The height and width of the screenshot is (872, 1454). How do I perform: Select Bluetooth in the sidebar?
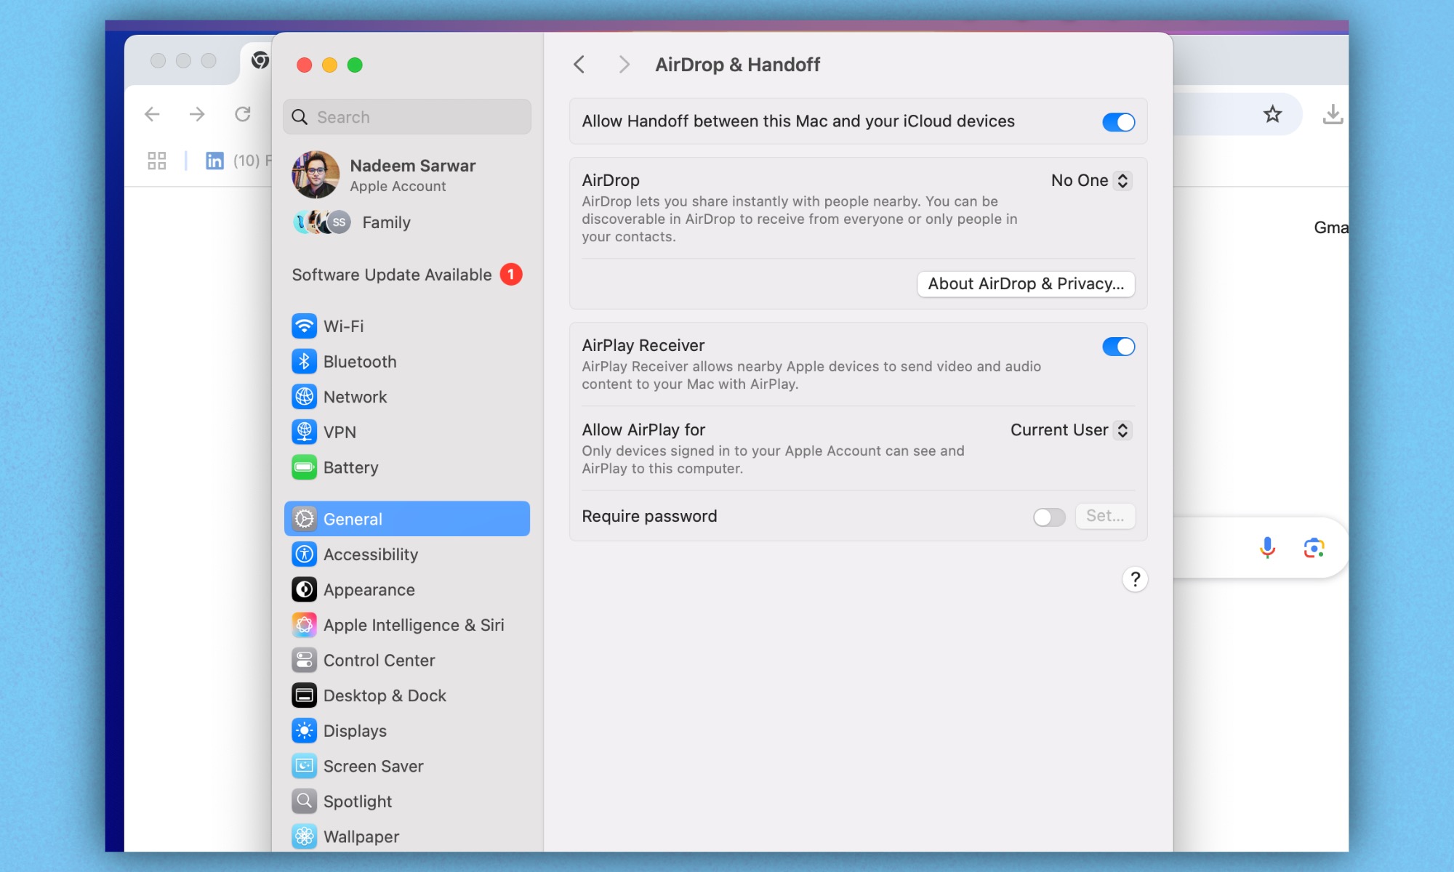(x=359, y=361)
